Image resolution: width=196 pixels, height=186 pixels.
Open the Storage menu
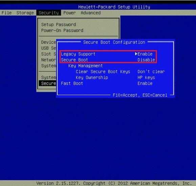[25, 13]
